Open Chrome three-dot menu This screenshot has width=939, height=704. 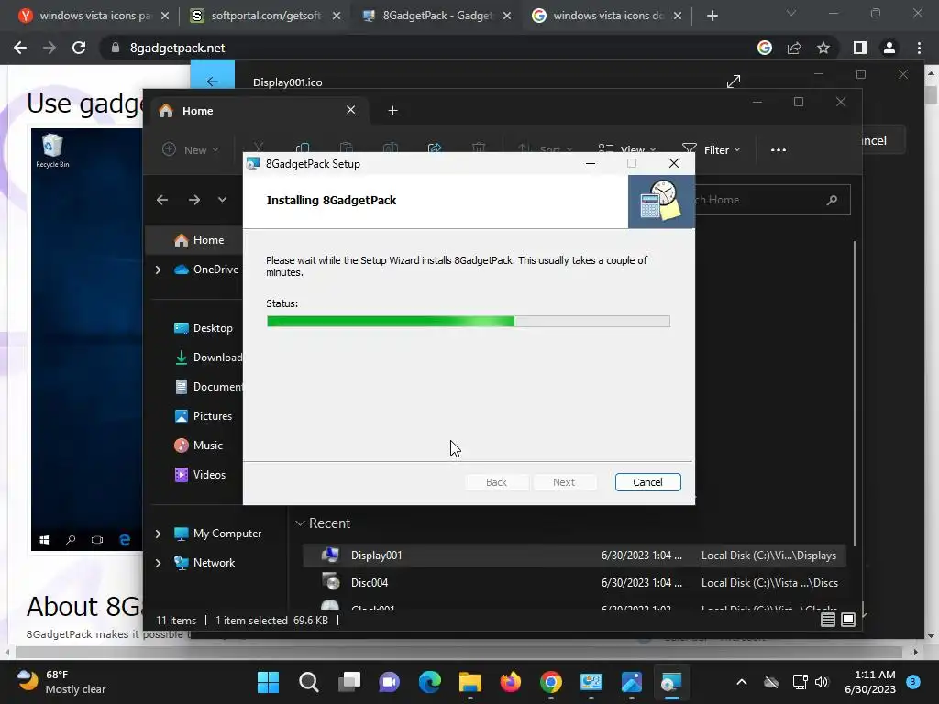click(919, 48)
